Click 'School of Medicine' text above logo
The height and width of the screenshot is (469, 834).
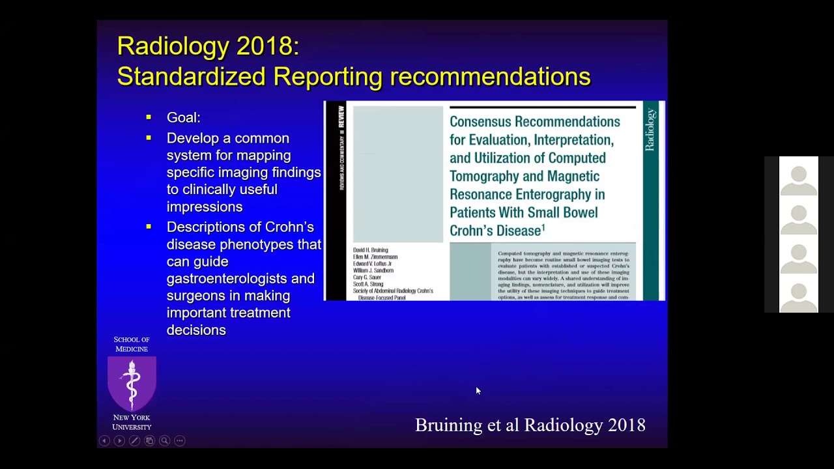[132, 344]
